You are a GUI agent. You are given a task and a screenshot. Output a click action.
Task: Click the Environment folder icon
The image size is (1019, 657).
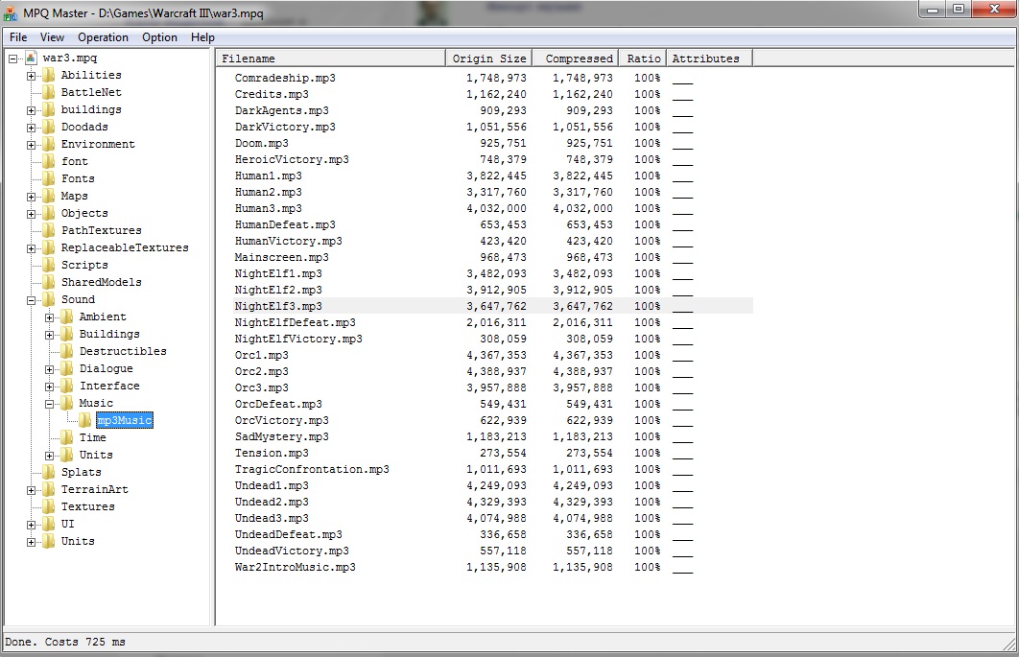pos(49,144)
